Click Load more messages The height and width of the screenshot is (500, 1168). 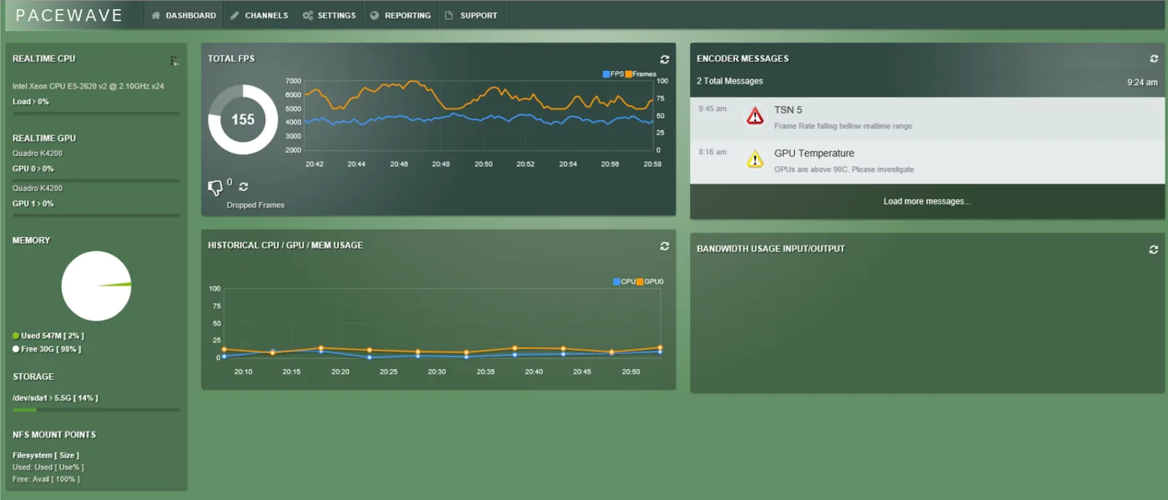(x=927, y=201)
